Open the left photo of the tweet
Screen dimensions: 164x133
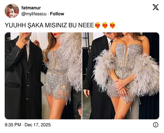(43, 76)
